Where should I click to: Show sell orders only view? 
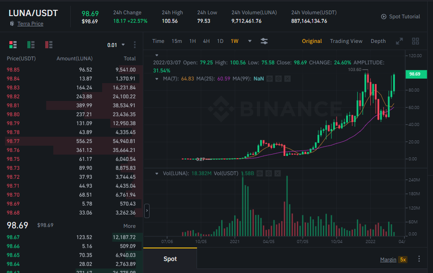[49, 45]
